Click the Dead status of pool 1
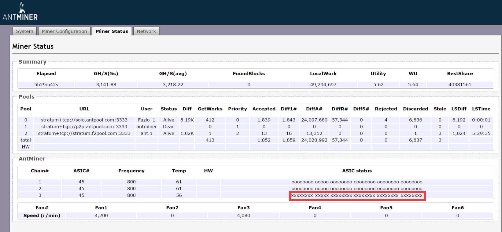Screen dimensions: 502x232 (168, 127)
